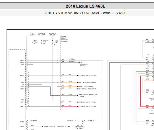Click the "SUPPLEMENTAL RESTRAINTS SYSTEM" reference

click(88, 96)
